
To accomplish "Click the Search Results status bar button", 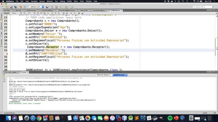I will 9,113.
